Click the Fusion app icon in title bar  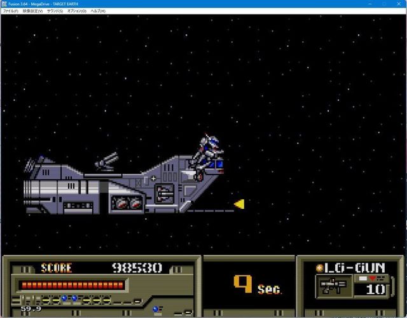4,4
